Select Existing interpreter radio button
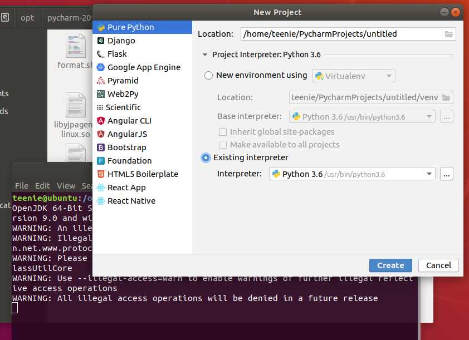 tap(206, 157)
